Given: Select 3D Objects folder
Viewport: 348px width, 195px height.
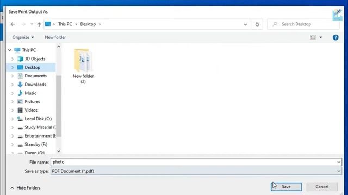Looking at the screenshot, I should coord(35,59).
